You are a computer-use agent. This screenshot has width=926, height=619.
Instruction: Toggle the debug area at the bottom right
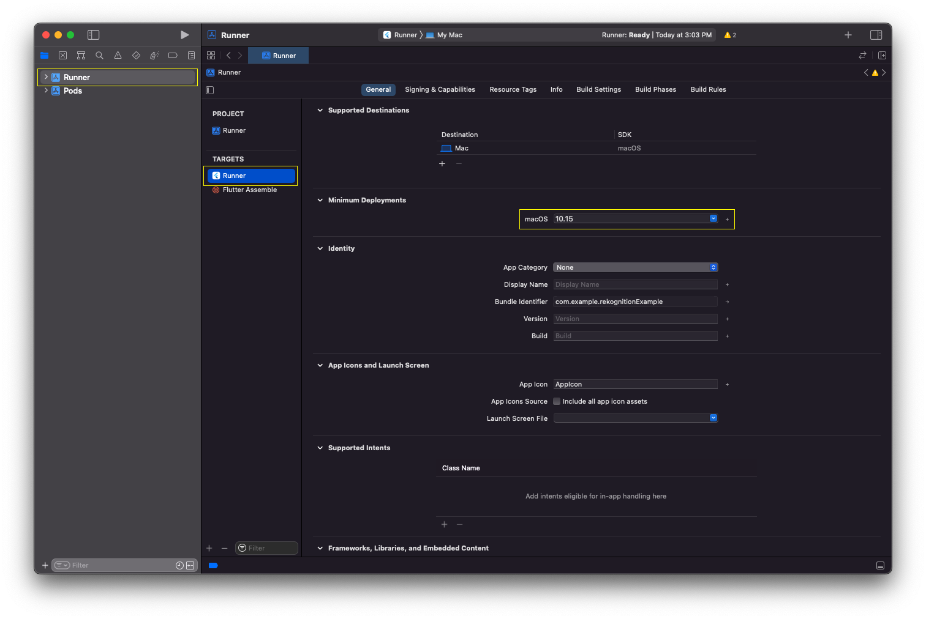pos(880,566)
